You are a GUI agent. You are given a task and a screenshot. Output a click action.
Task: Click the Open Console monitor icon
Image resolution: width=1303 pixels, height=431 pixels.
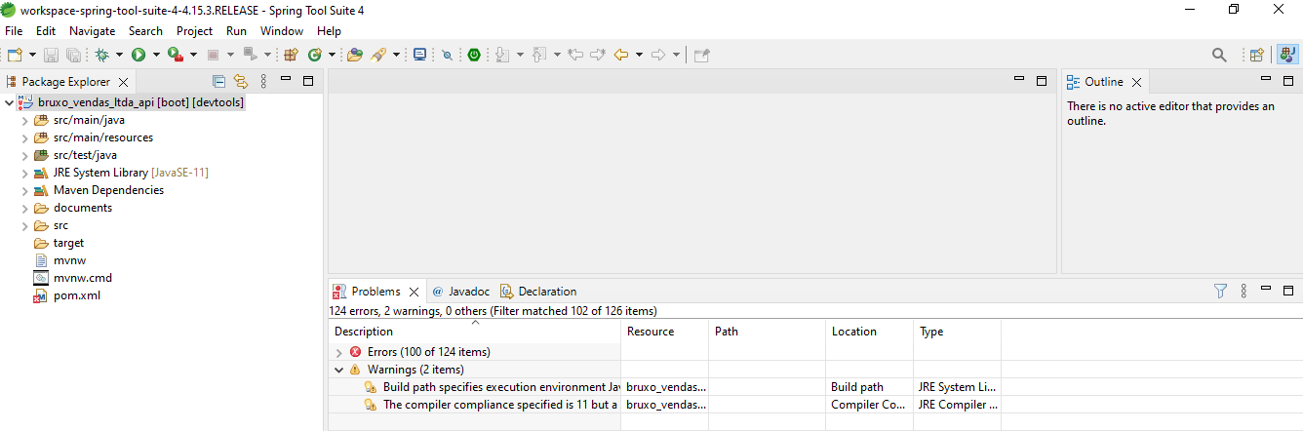pos(419,55)
